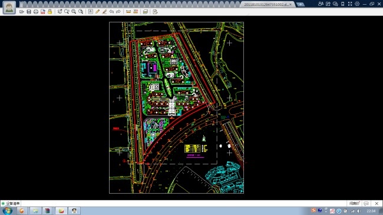383x215 pixels.
Task: Add a new tab with plus button
Action: point(300,4)
